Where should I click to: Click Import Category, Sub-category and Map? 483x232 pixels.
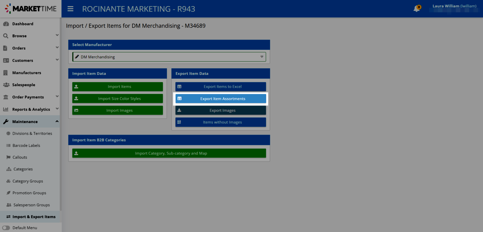tap(169, 153)
